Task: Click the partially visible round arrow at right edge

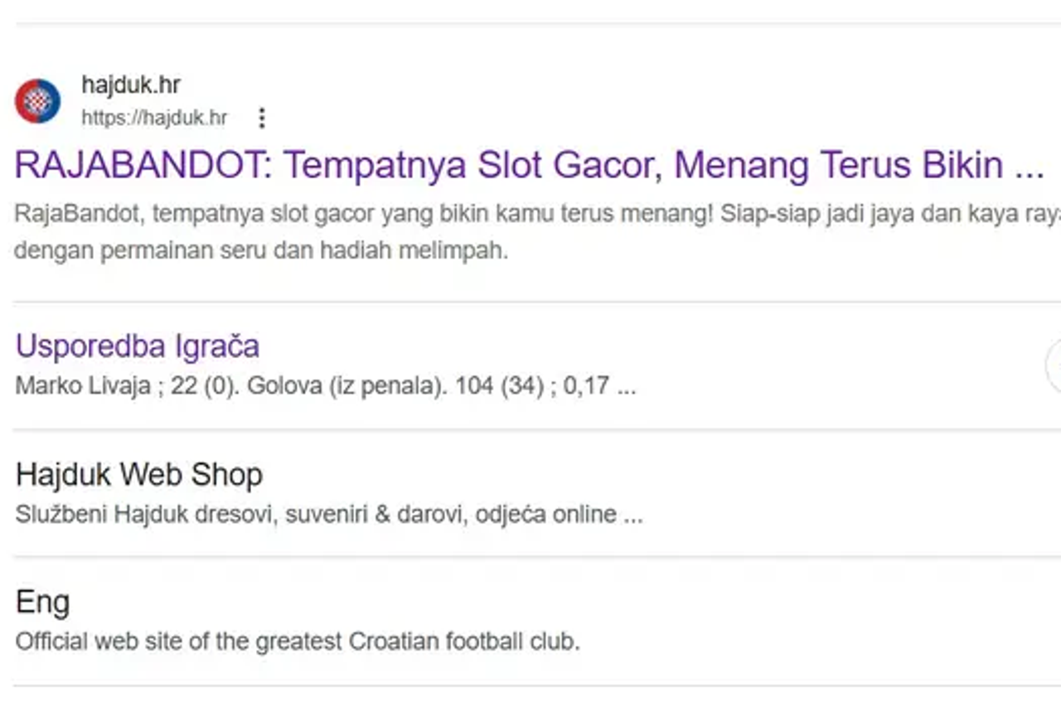Action: click(1054, 365)
